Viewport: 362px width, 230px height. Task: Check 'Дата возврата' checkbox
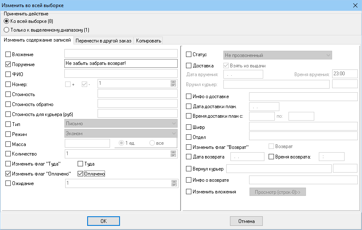(x=188, y=157)
